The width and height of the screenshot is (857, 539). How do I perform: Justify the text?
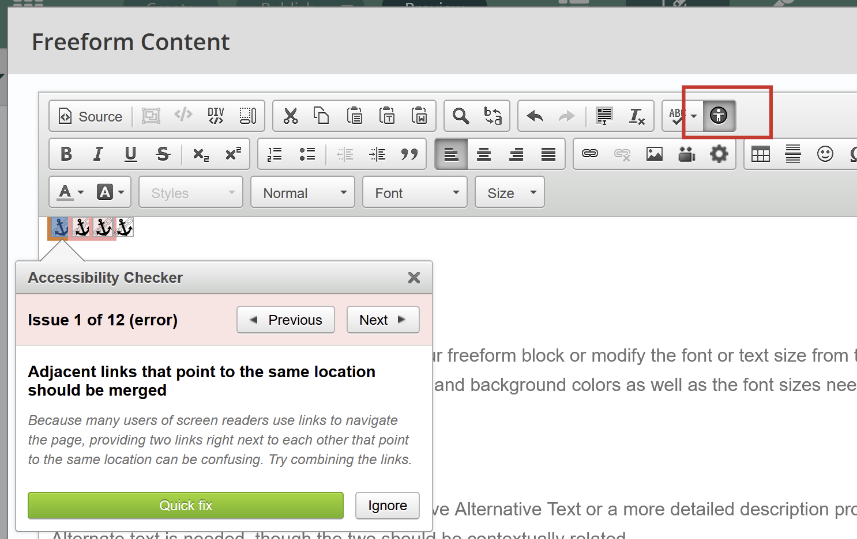click(x=548, y=154)
